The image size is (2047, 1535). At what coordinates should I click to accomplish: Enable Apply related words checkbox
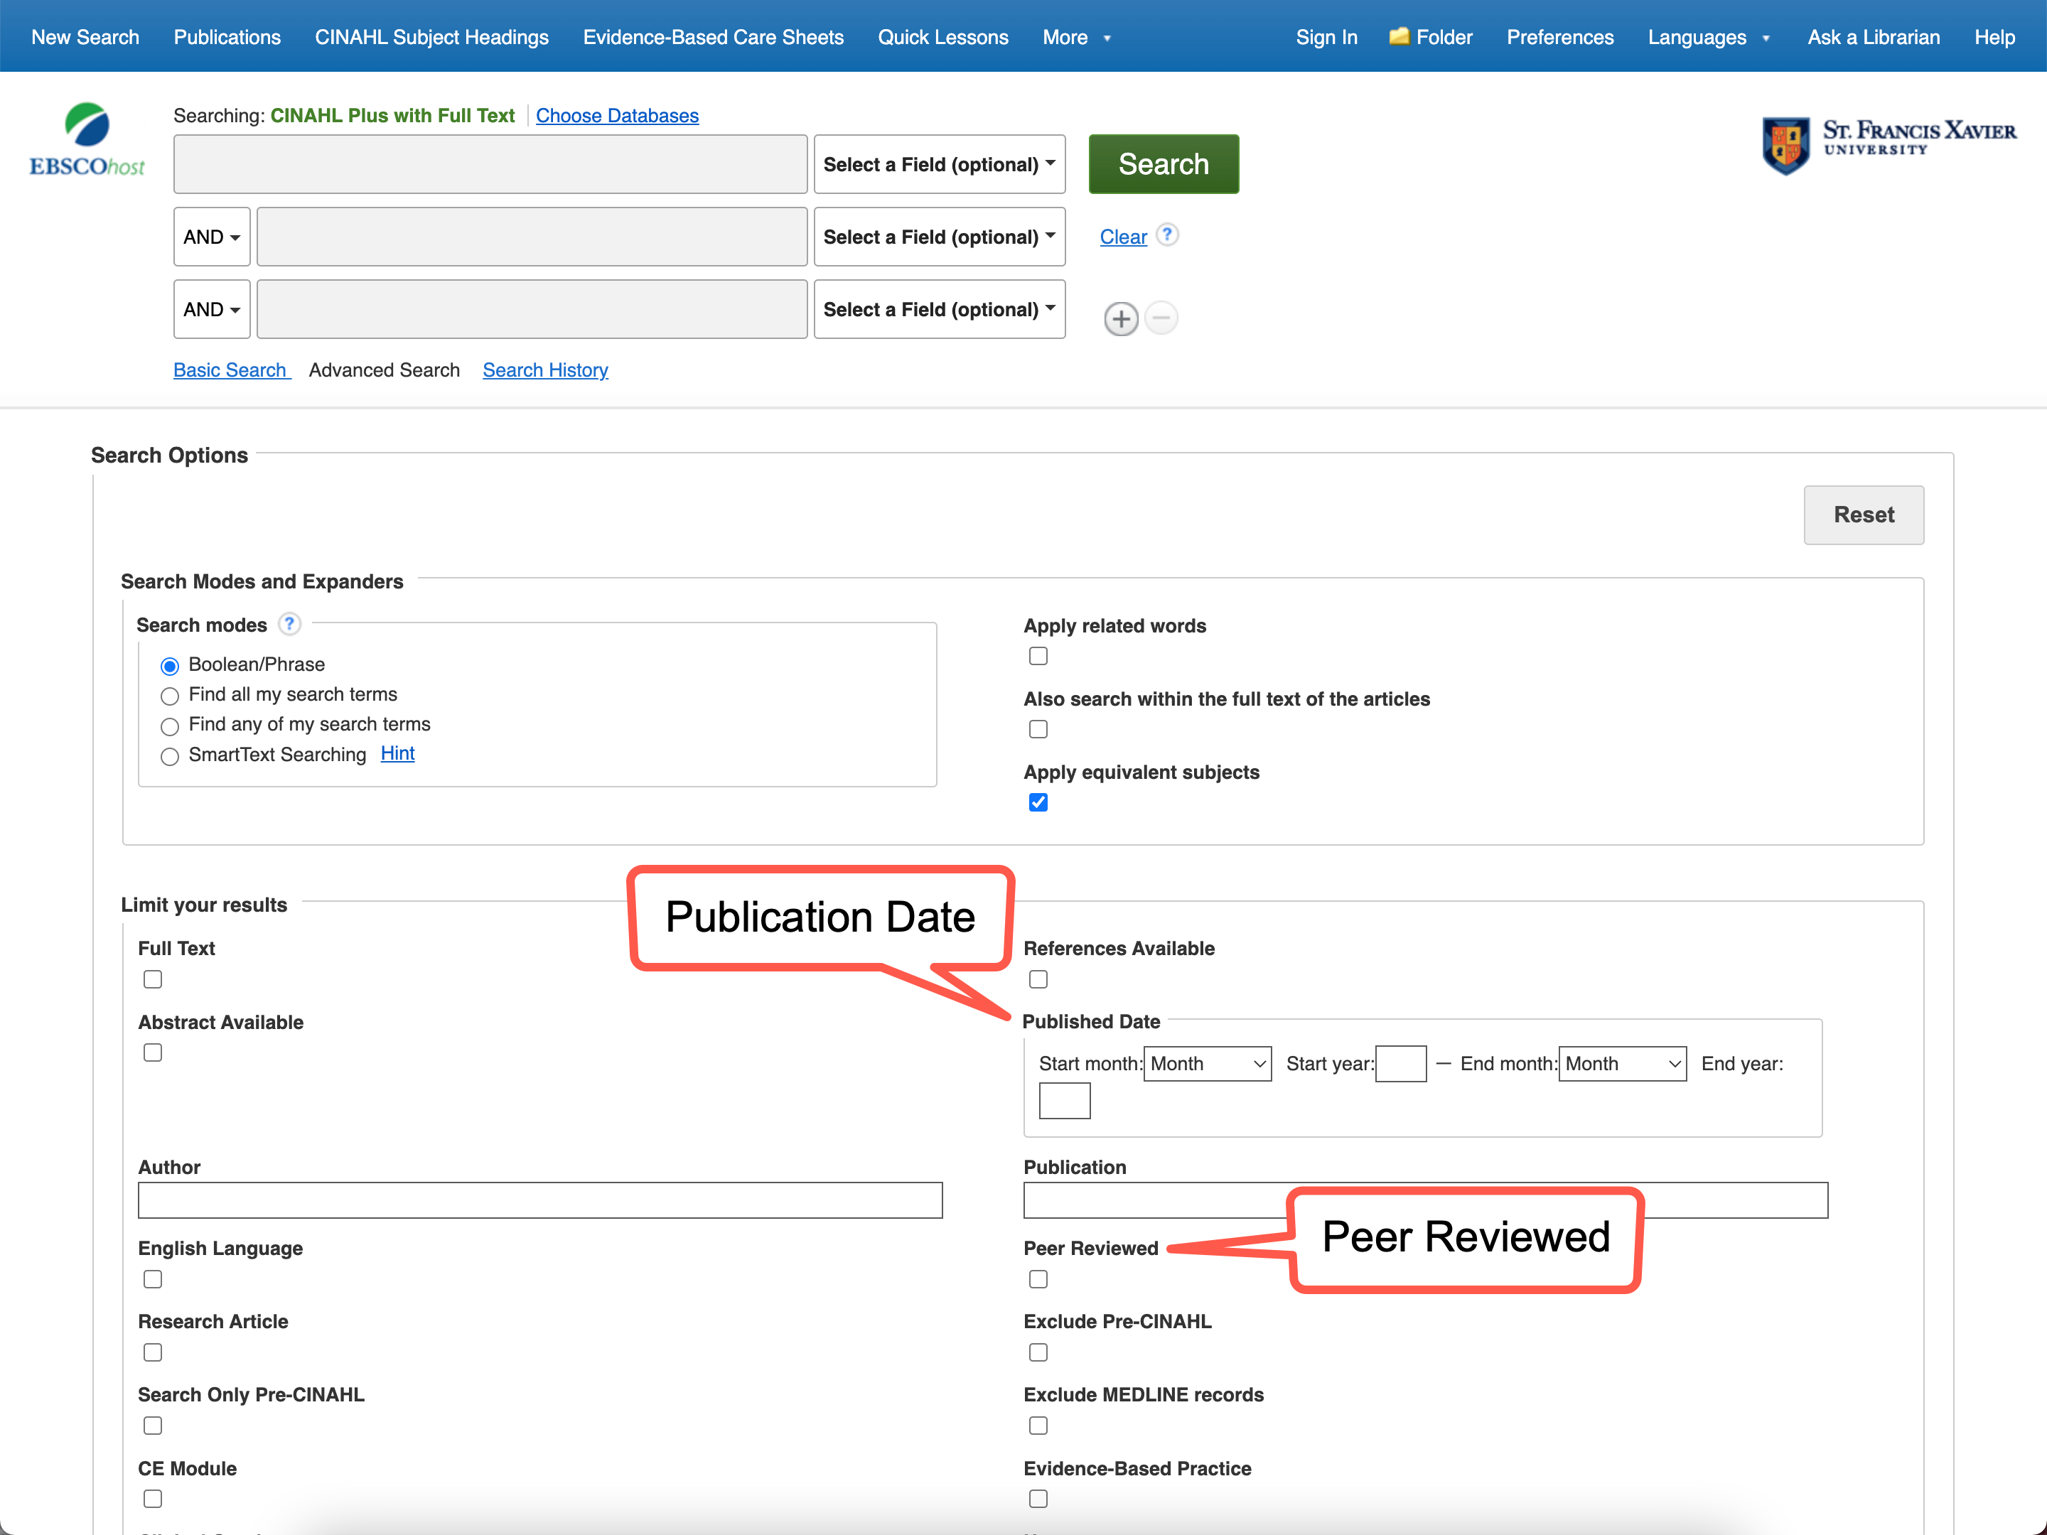[1038, 656]
